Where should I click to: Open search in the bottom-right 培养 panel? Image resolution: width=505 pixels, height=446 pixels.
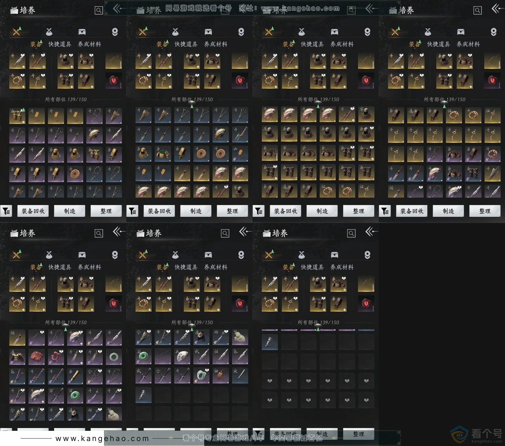click(x=351, y=234)
